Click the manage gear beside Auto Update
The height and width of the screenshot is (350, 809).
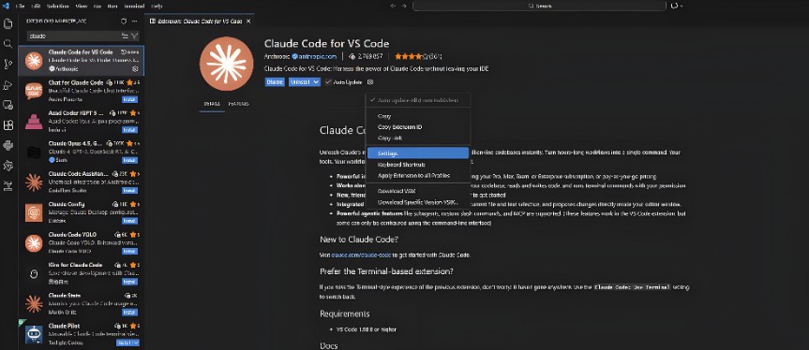370,82
